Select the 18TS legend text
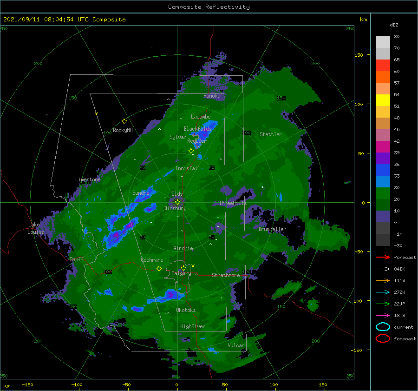The height and width of the screenshot is (391, 418). point(399,316)
